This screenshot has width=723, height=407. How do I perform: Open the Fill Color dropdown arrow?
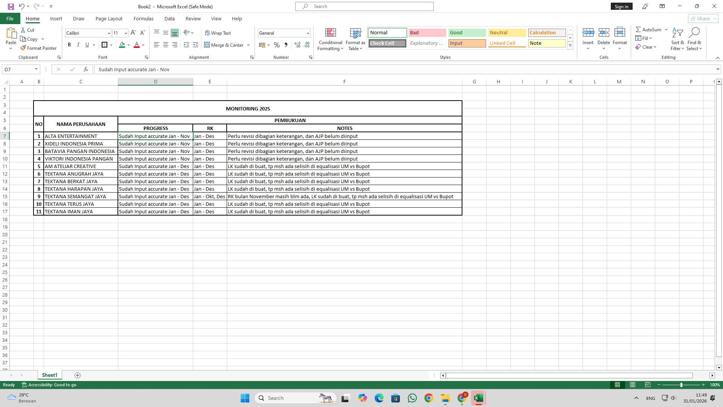(x=128, y=45)
